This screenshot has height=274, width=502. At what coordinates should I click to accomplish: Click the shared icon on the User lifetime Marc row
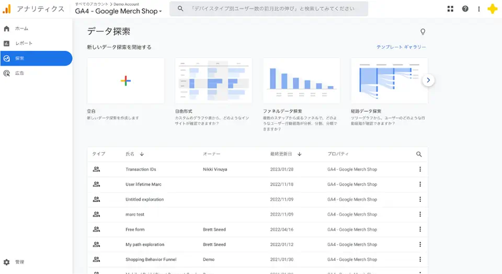click(96, 184)
